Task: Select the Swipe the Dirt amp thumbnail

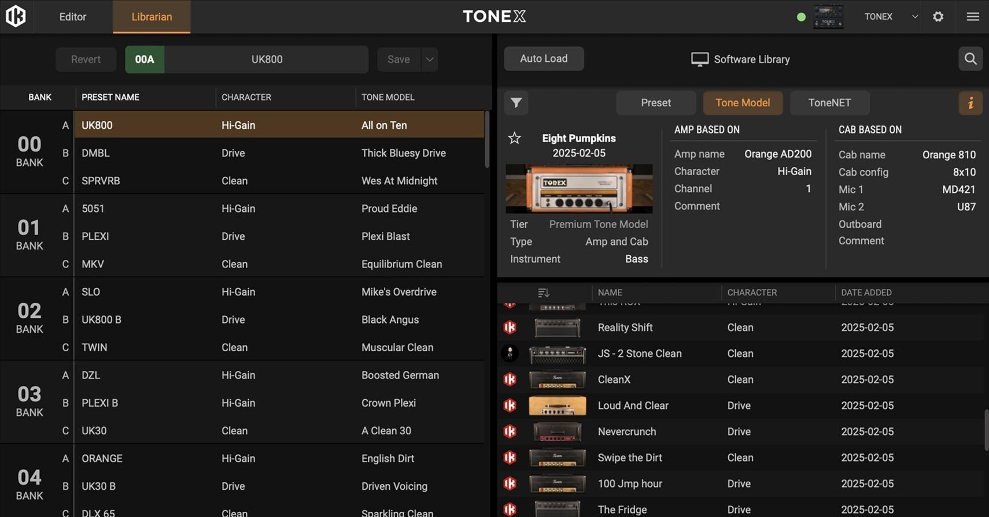Action: point(557,458)
